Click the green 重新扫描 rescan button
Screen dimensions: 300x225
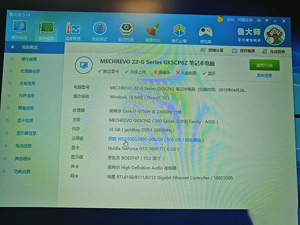tap(264, 65)
